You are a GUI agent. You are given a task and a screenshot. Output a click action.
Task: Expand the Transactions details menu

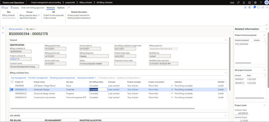[86, 78]
